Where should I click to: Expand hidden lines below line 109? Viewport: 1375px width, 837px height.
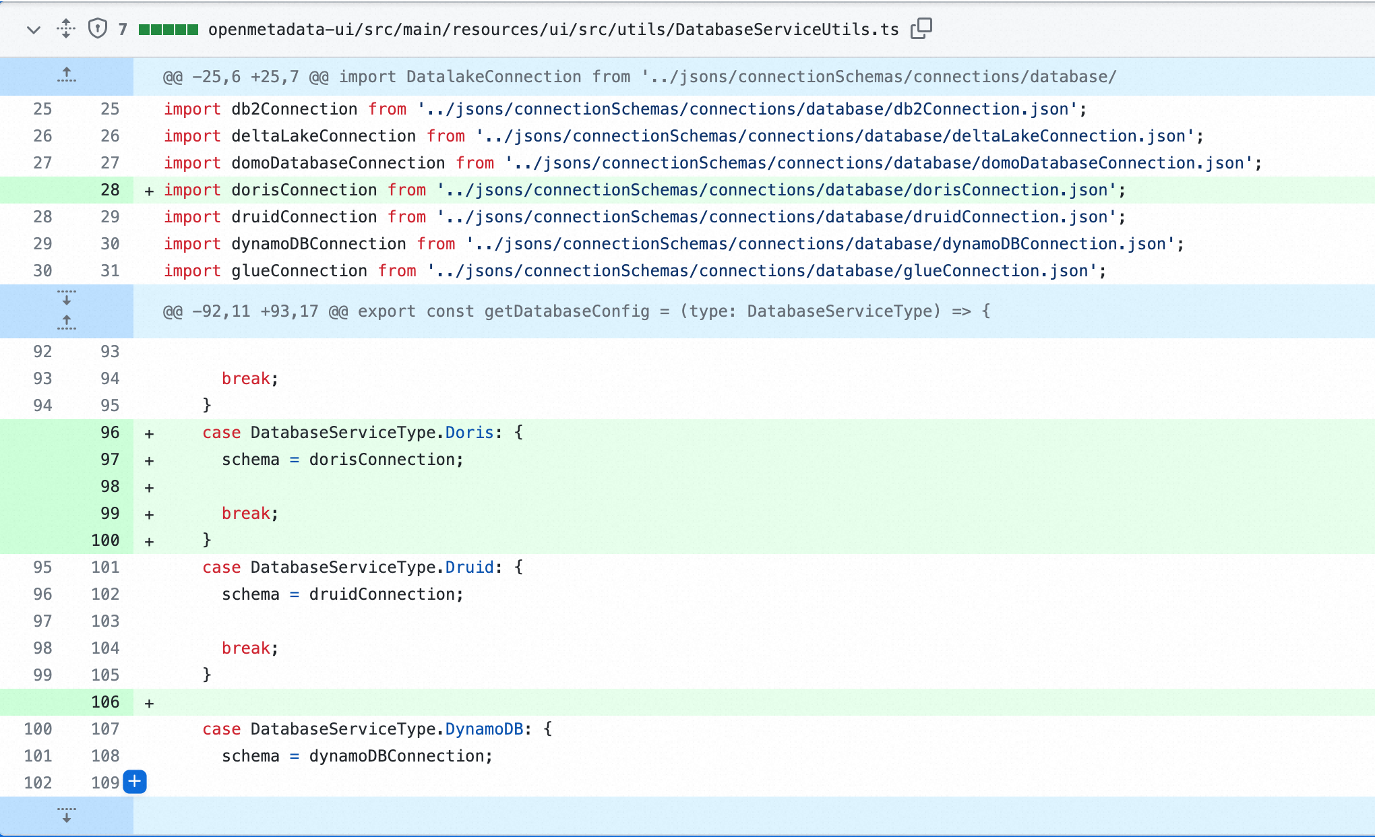[66, 815]
